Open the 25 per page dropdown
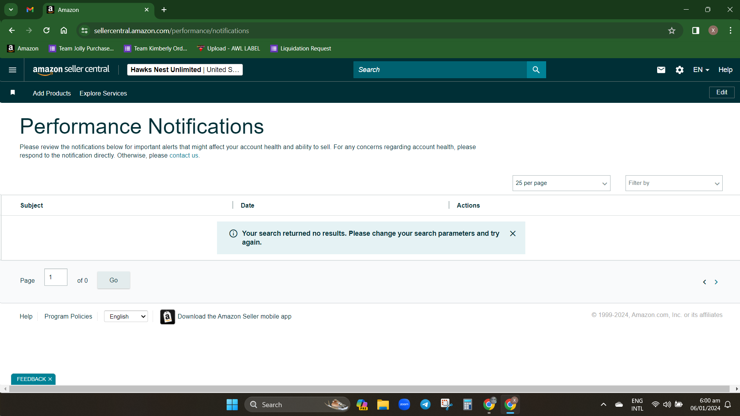740x416 pixels. click(561, 183)
